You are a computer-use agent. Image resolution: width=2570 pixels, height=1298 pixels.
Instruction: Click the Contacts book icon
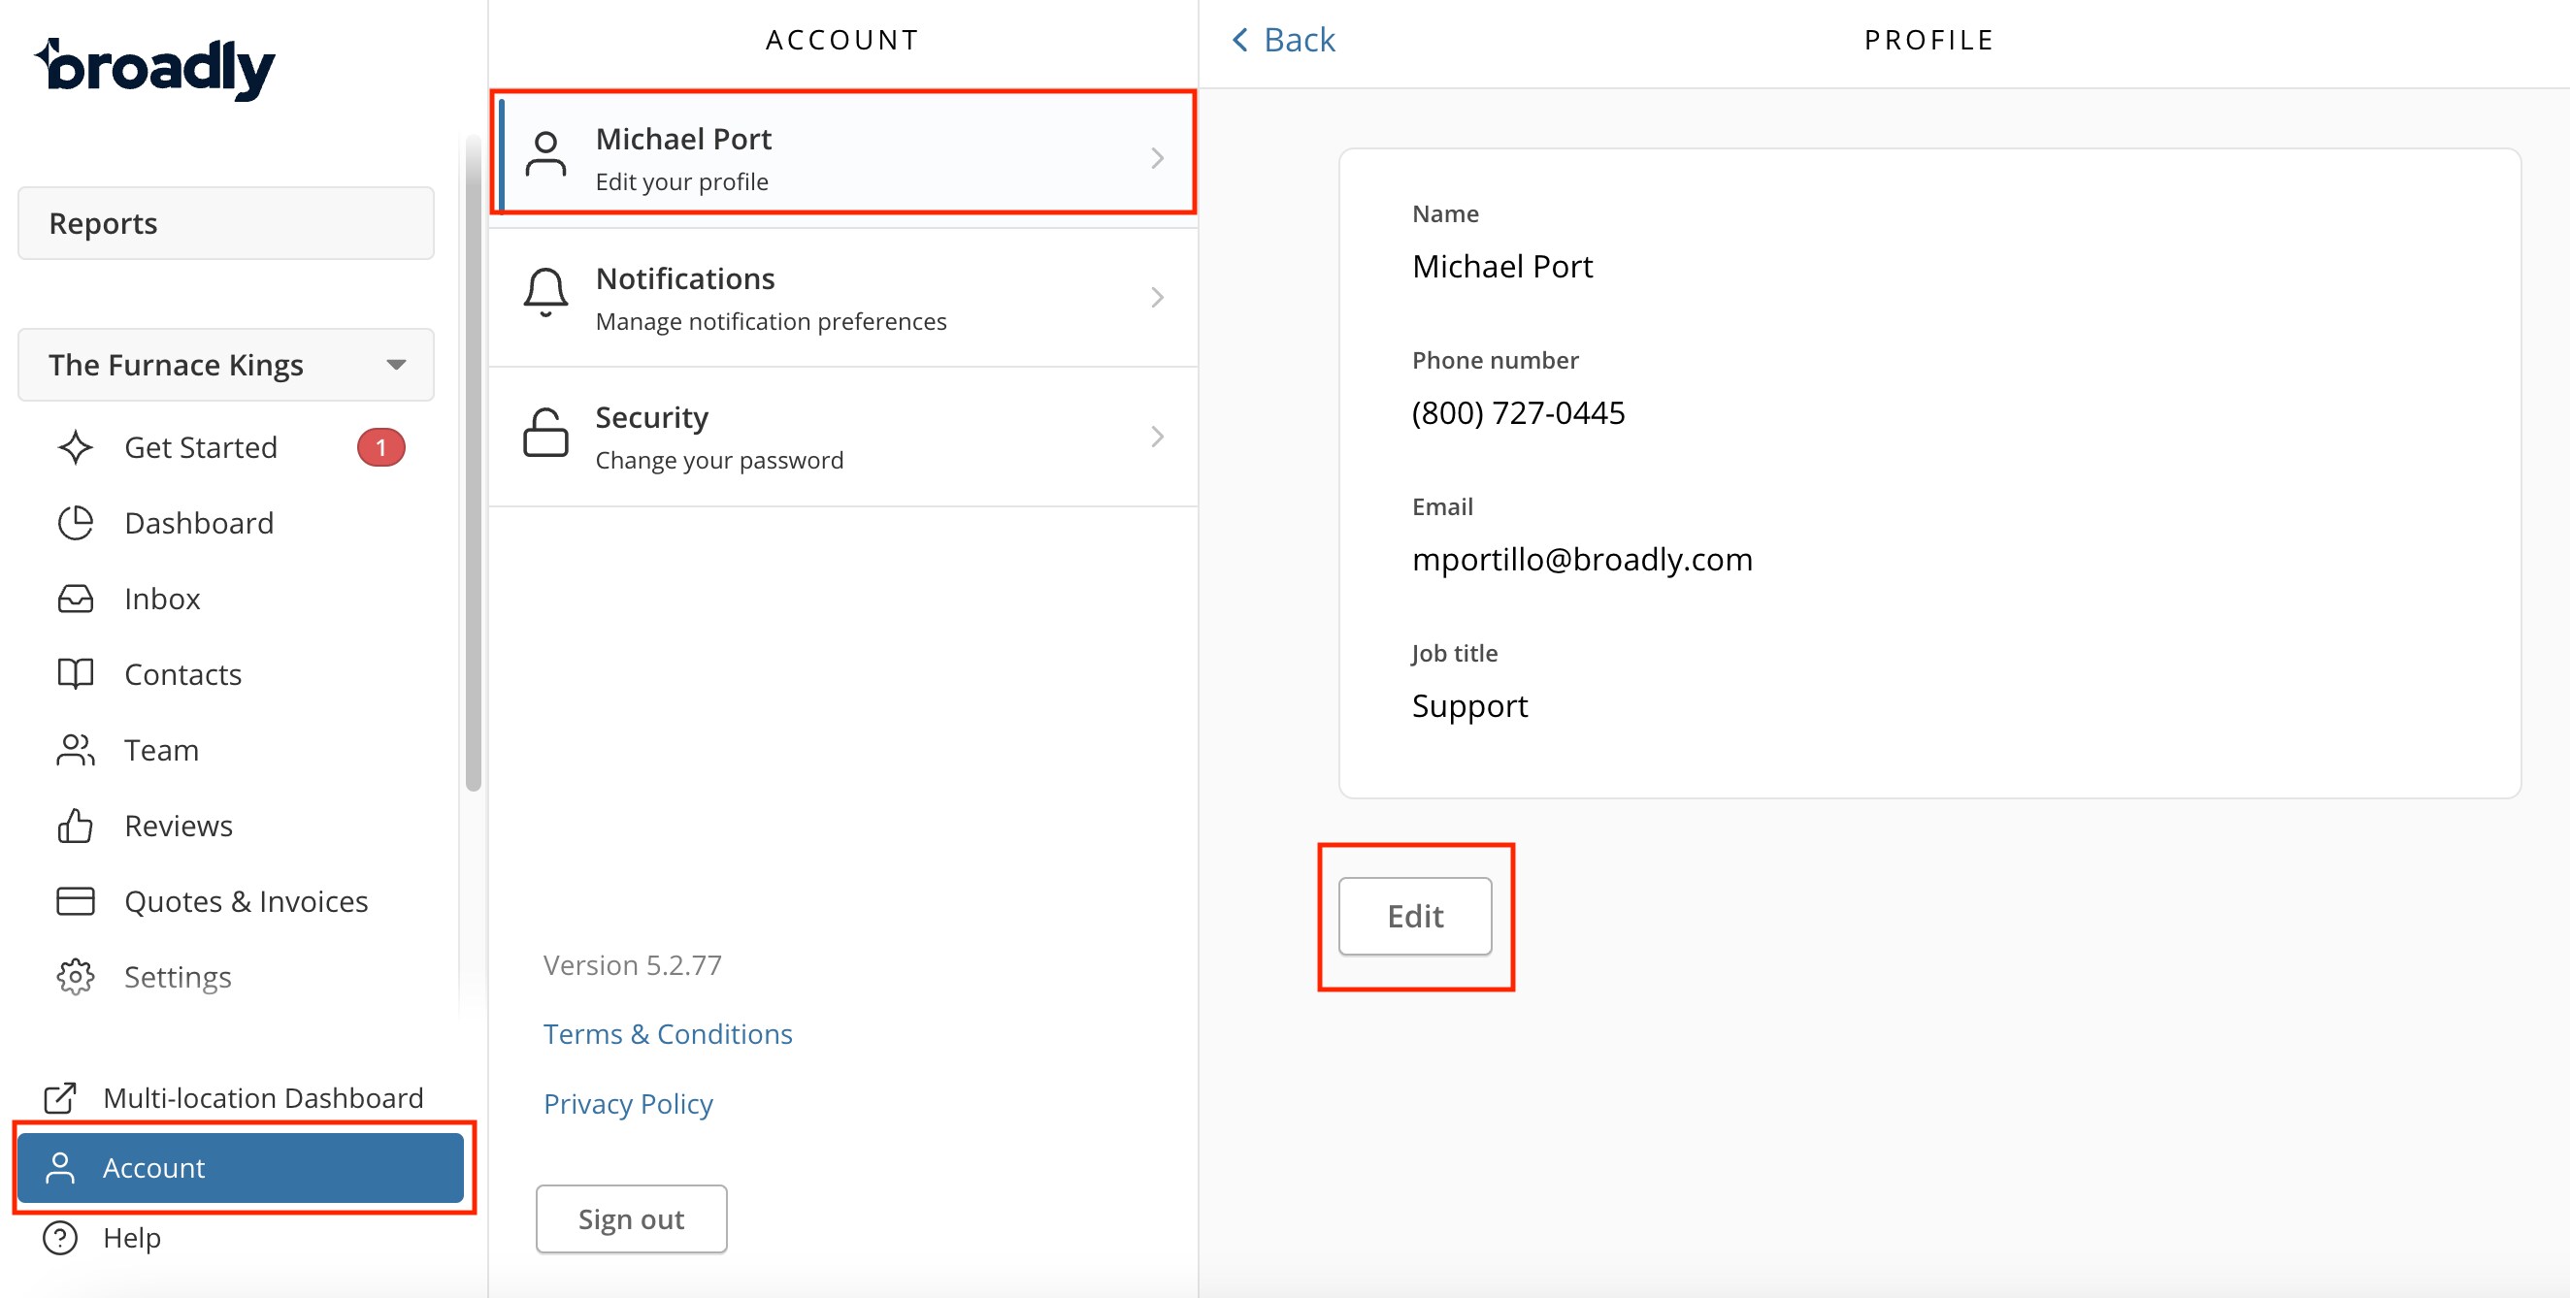tap(76, 675)
